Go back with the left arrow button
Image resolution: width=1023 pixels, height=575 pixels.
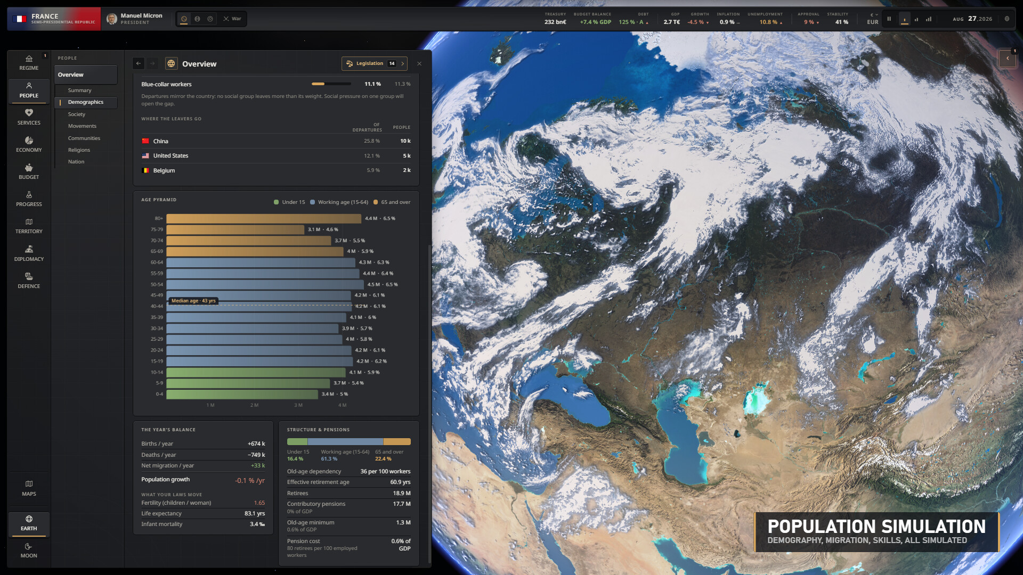point(139,63)
